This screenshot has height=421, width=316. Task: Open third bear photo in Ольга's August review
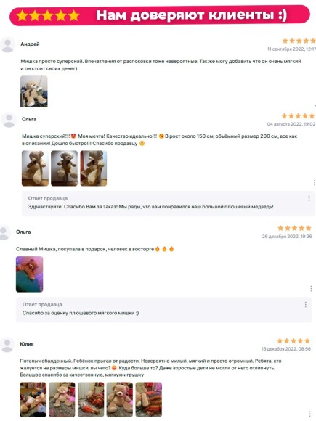click(94, 168)
